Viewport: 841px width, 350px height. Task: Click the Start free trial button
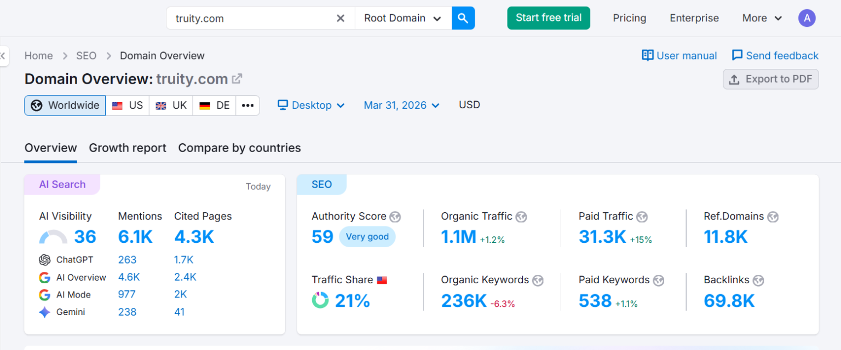pyautogui.click(x=548, y=18)
